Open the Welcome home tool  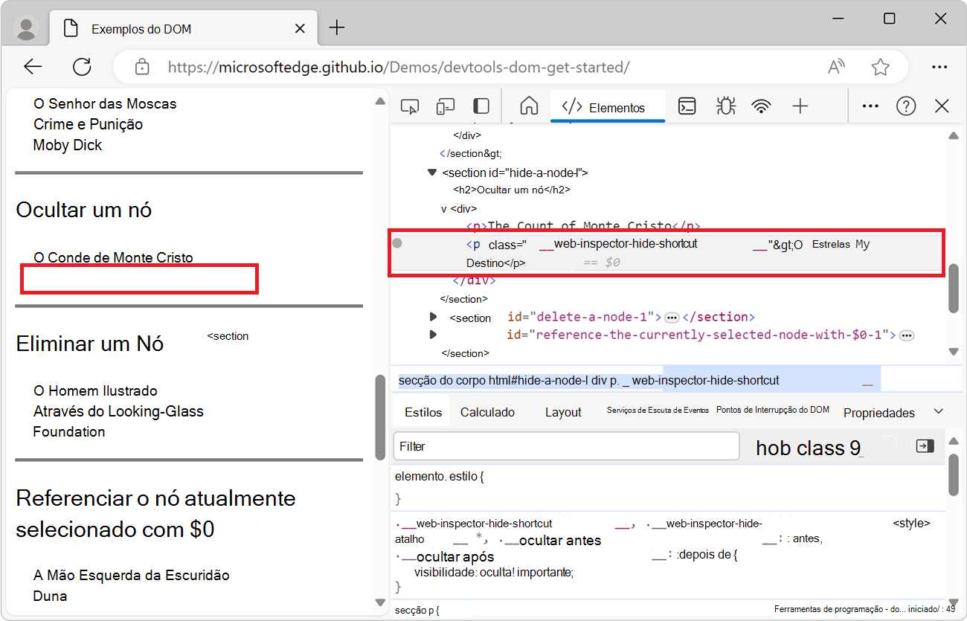[529, 106]
